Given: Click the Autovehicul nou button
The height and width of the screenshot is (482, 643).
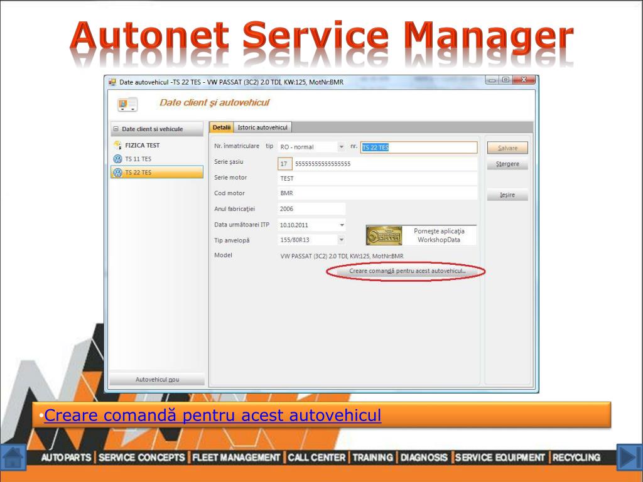Looking at the screenshot, I should [157, 380].
